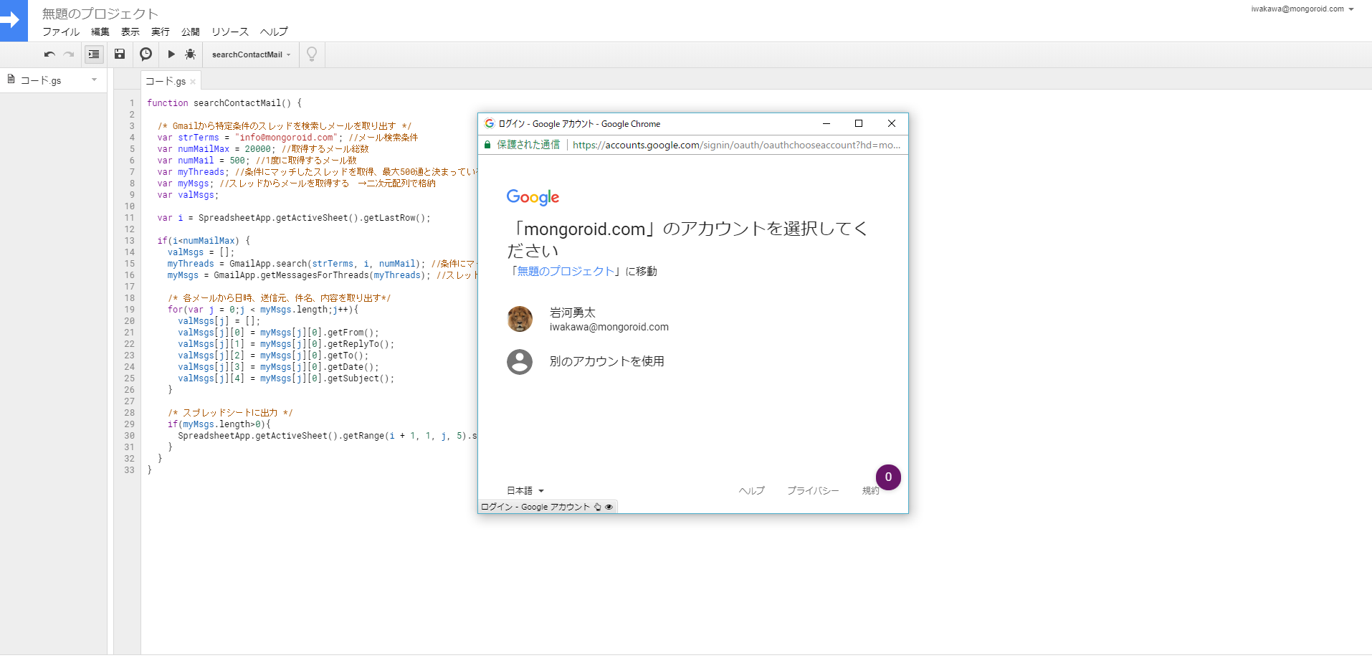Click eye icon in popup status bar

point(609,507)
